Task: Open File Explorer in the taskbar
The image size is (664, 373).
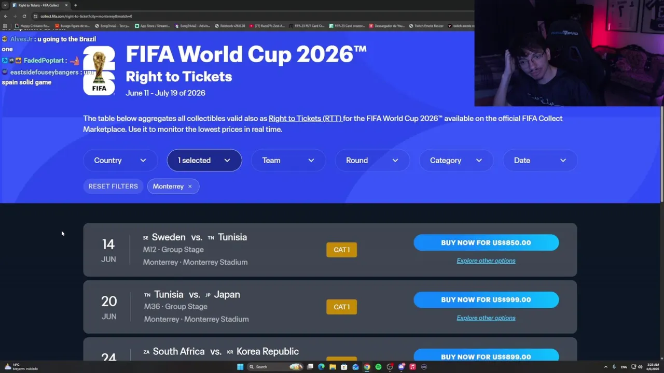Action: tap(333, 367)
